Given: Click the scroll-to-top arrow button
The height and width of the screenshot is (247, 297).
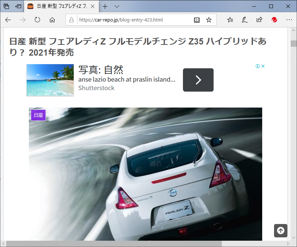Looking at the screenshot, I should pyautogui.click(x=281, y=231).
